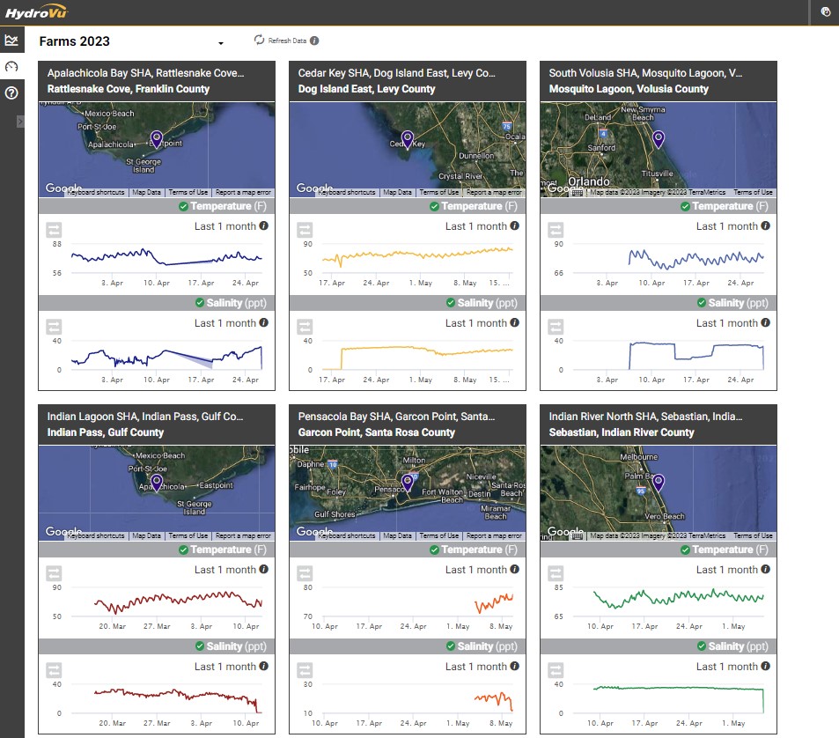Open the chart view in left sidebar
839x738 pixels.
tap(11, 41)
